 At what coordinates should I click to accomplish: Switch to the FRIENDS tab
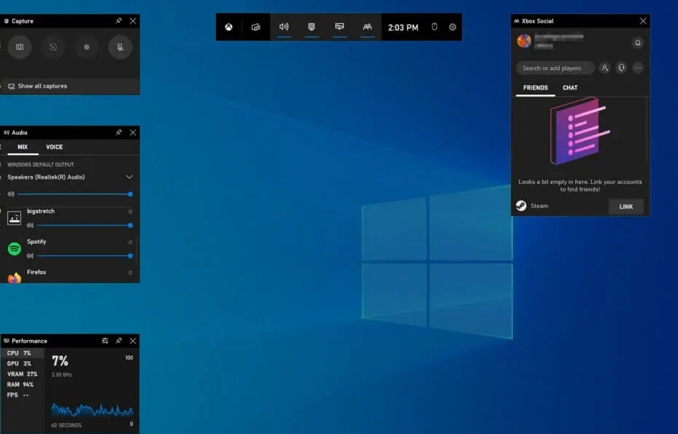coord(535,88)
